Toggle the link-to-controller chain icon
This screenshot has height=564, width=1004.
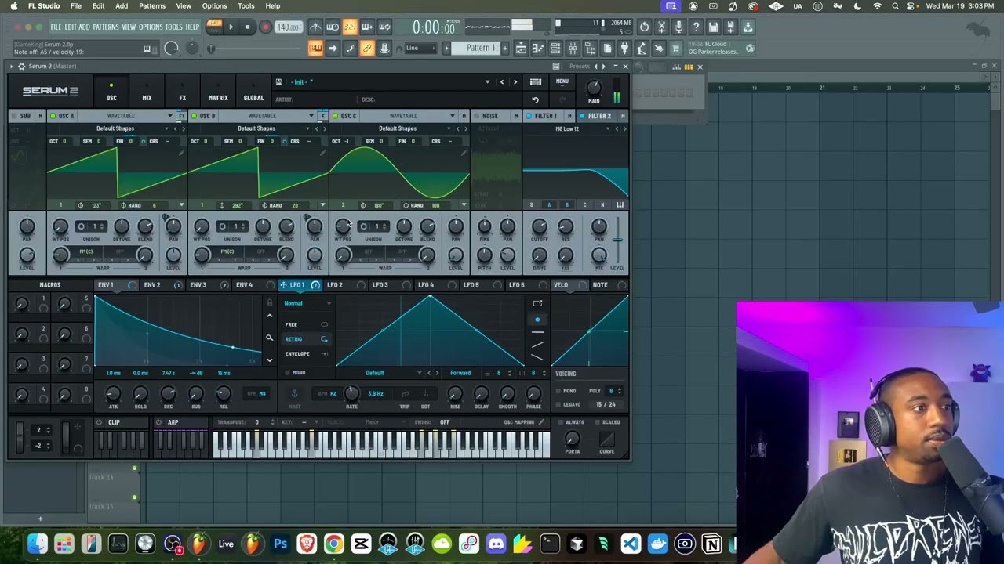(x=367, y=49)
